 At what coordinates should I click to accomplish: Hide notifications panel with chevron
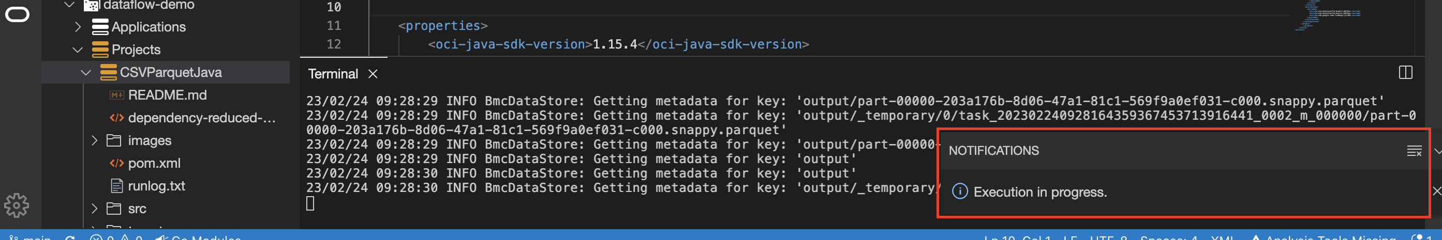(x=1437, y=151)
